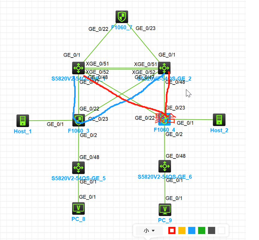Image resolution: width=259 pixels, height=240 pixels.
Task: Pick the yellow annotation color
Action: pyautogui.click(x=182, y=230)
